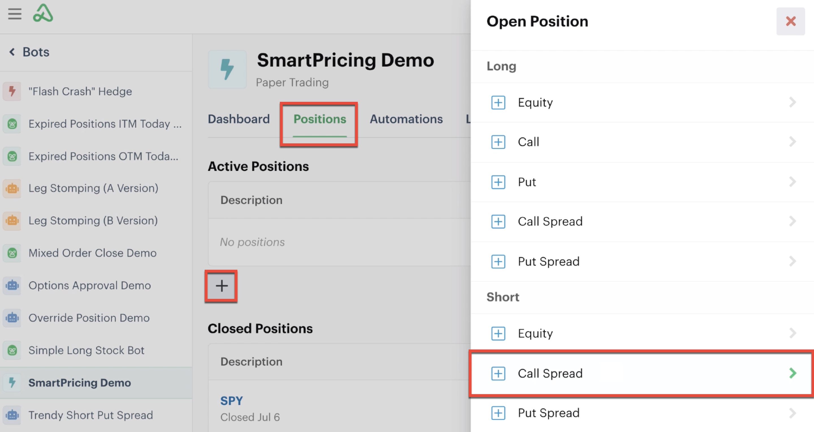Click the "Flash Crash" Hedge bot icon

pyautogui.click(x=12, y=91)
